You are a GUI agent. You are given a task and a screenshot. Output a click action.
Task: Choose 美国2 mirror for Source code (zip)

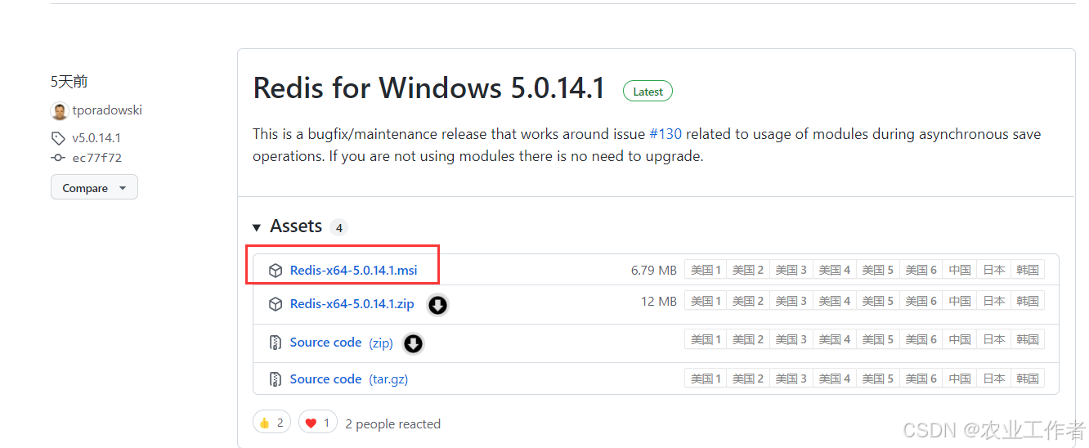(748, 339)
